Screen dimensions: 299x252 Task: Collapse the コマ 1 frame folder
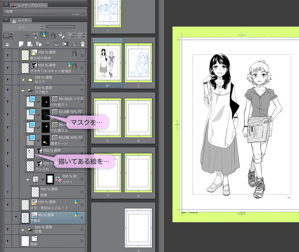pyautogui.click(x=28, y=180)
